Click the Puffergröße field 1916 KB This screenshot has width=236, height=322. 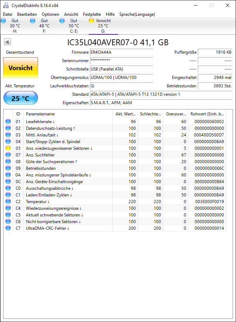point(215,52)
